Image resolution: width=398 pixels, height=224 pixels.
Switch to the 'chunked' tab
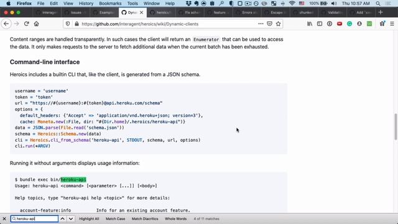pos(304,12)
